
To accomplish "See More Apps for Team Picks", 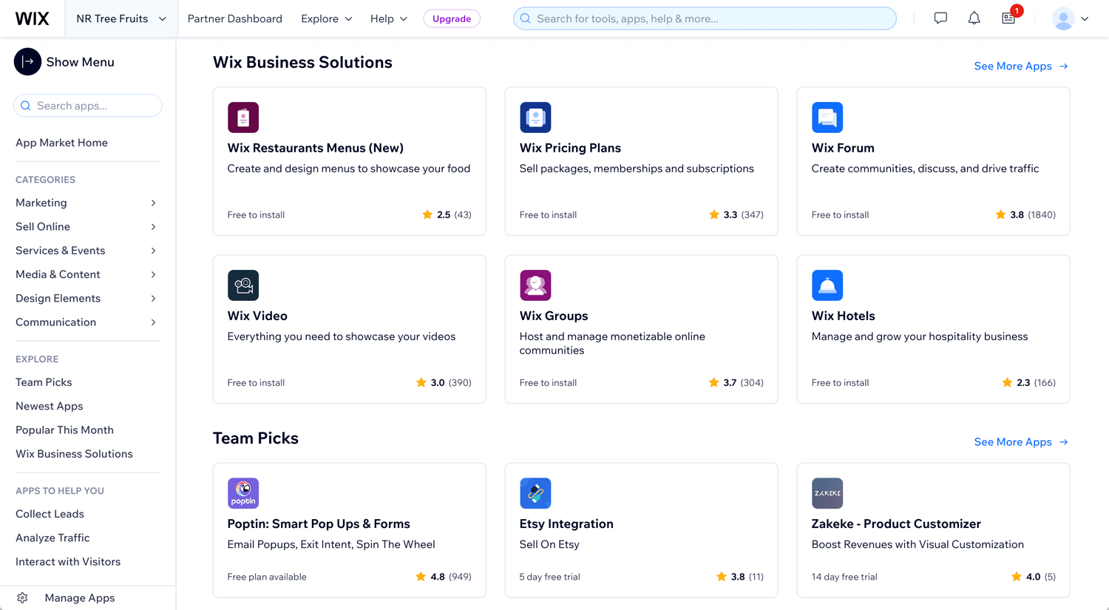I will point(1021,441).
